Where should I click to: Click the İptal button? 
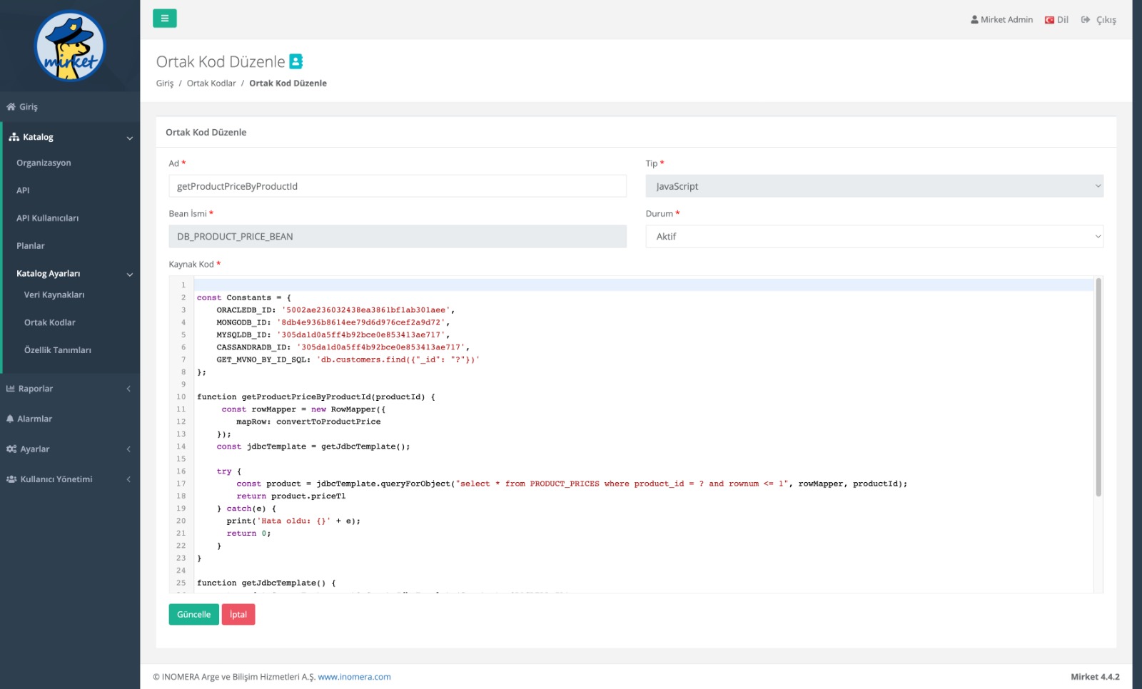(x=238, y=614)
